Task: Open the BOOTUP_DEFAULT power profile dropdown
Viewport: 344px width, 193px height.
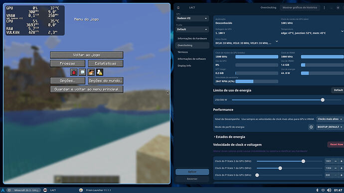Action: click(330, 127)
